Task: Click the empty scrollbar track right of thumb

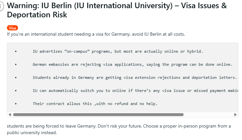Action: 208,114
